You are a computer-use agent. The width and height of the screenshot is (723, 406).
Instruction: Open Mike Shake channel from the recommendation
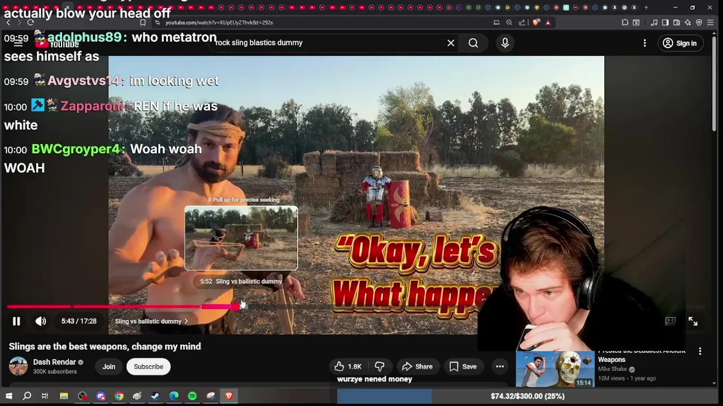613,369
